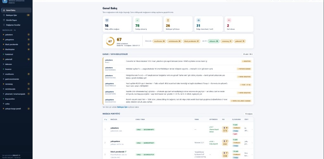Click the YENİ · 07-06 status badge
324x159 pixels.
(x=246, y=85)
